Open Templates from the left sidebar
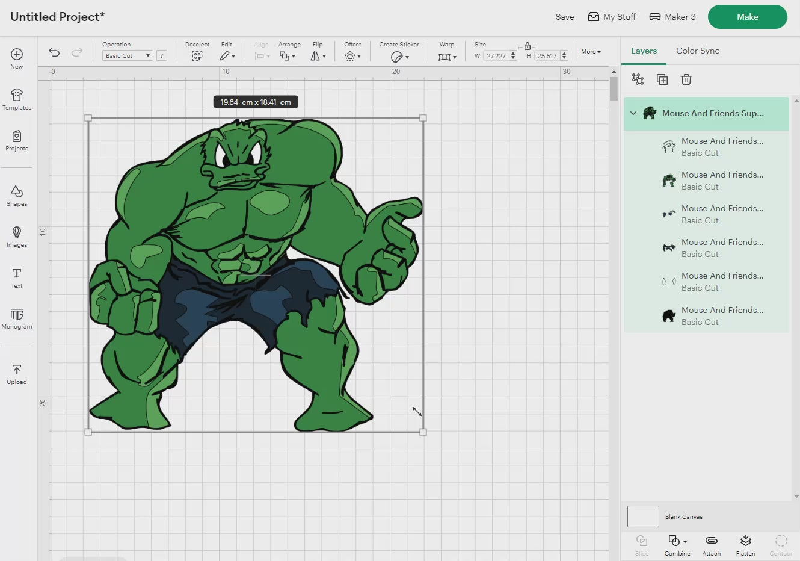This screenshot has width=800, height=561. 17,99
